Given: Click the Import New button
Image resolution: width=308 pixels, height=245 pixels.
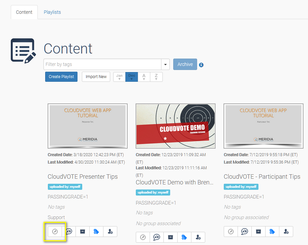Looking at the screenshot, I should (96, 77).
